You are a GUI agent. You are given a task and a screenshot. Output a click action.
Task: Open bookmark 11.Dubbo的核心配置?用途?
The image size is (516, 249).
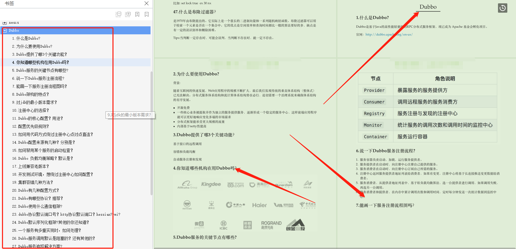click(38, 118)
